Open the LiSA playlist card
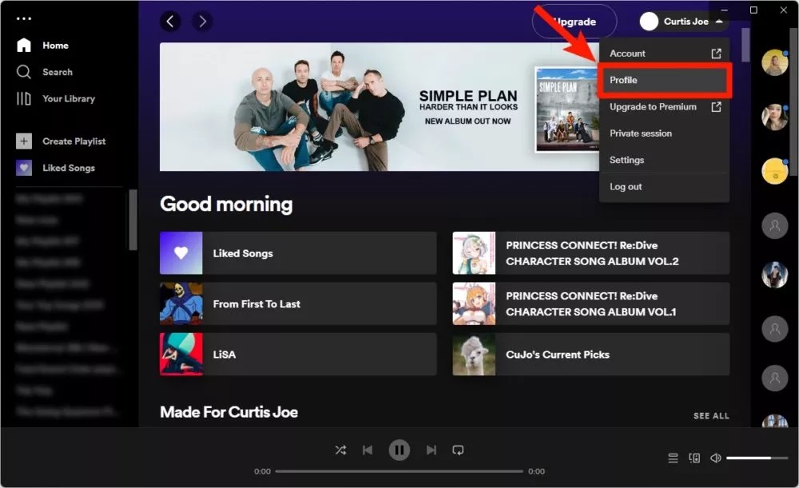This screenshot has width=799, height=488. click(x=297, y=354)
